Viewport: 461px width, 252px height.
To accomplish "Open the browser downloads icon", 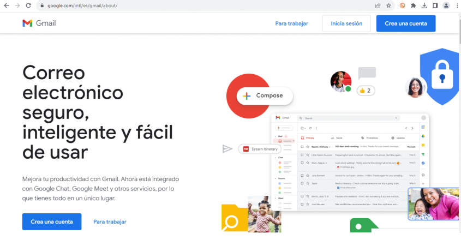I will click(x=424, y=5).
